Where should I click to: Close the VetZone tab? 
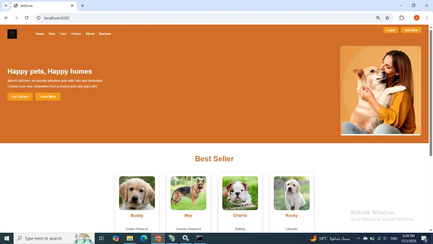(72, 6)
